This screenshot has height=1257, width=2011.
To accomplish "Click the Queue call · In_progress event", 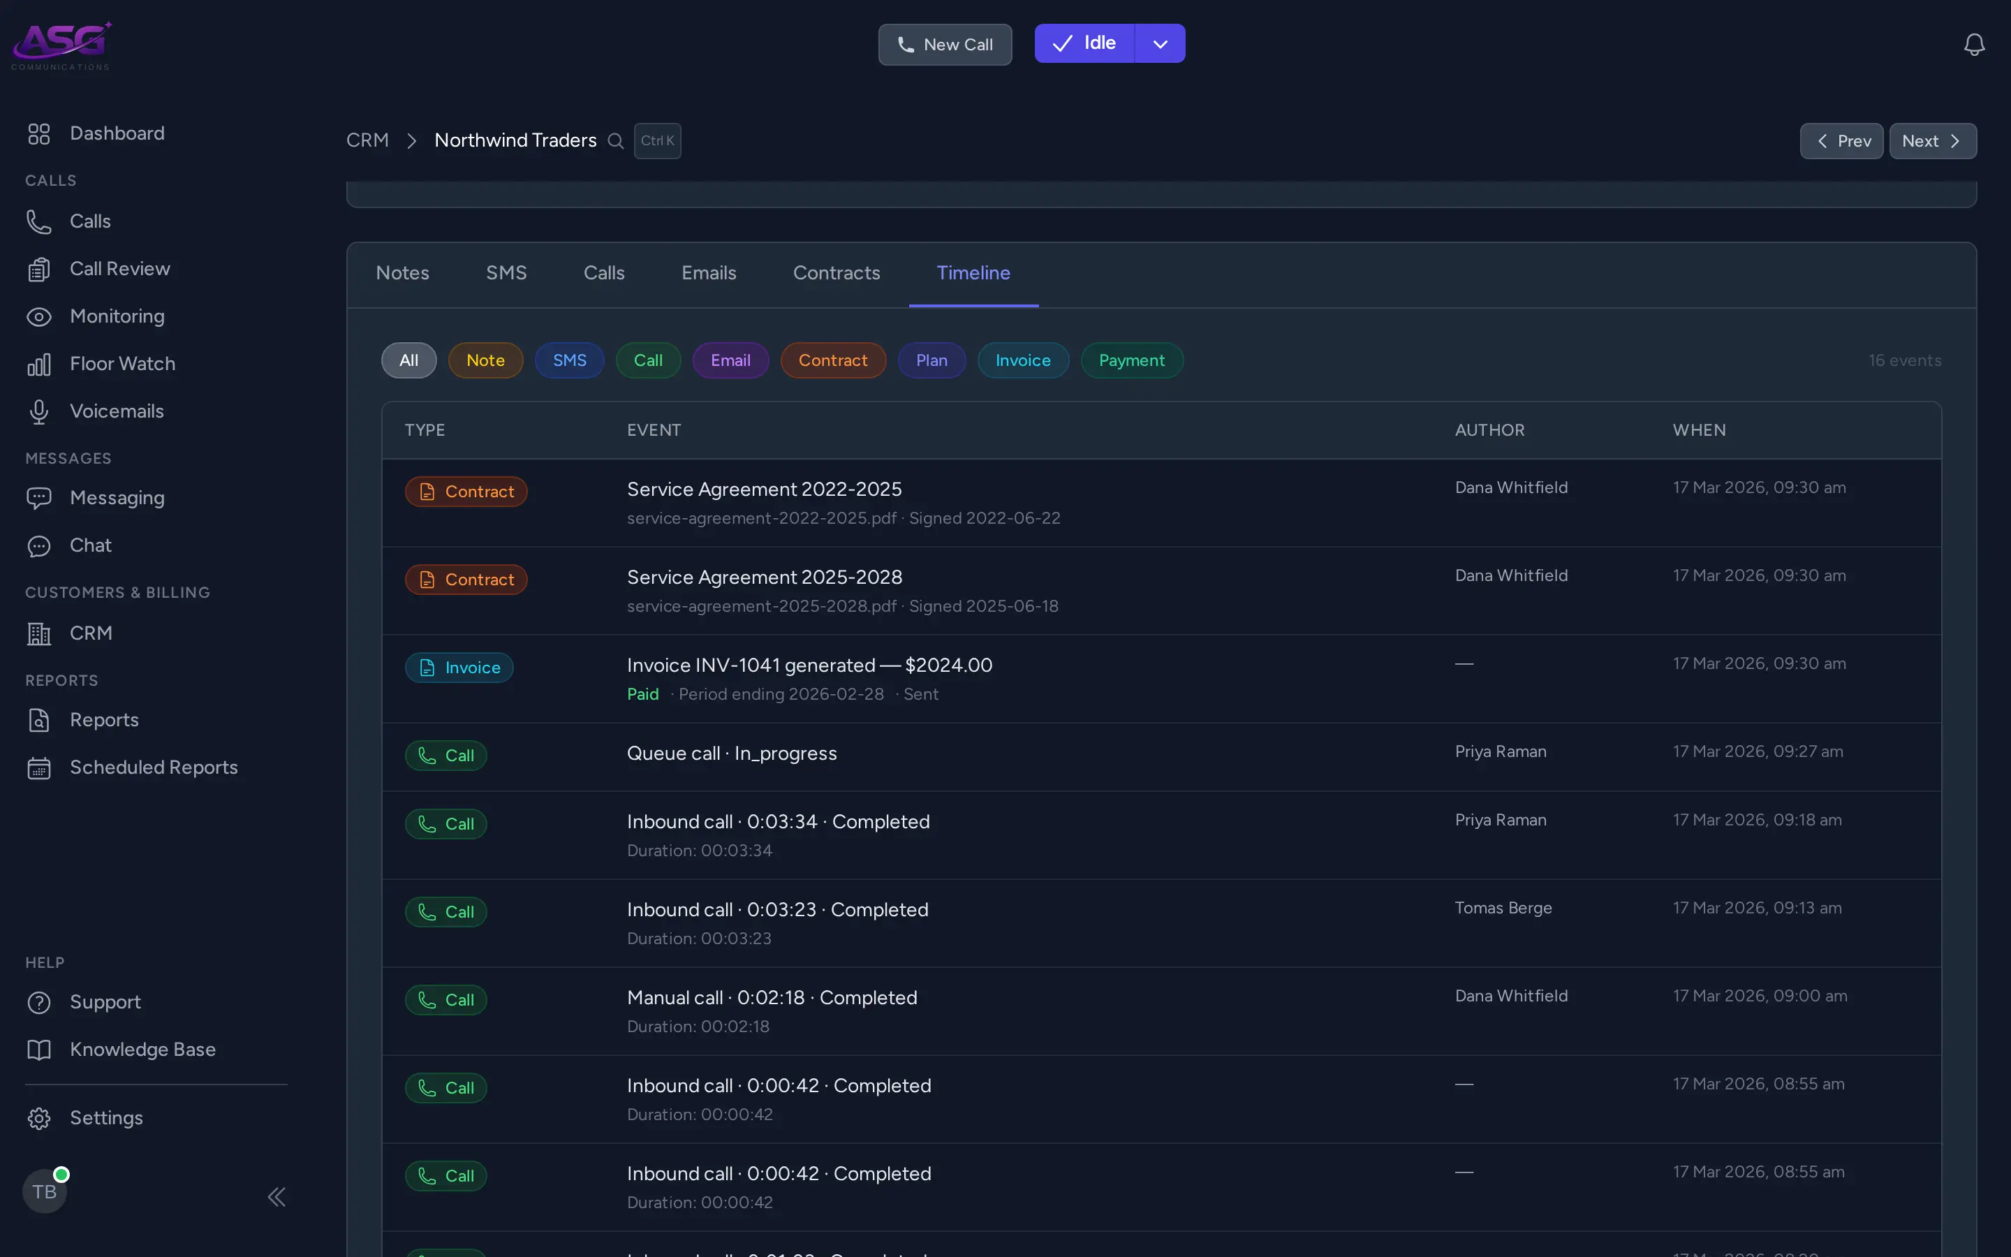I will tap(731, 754).
